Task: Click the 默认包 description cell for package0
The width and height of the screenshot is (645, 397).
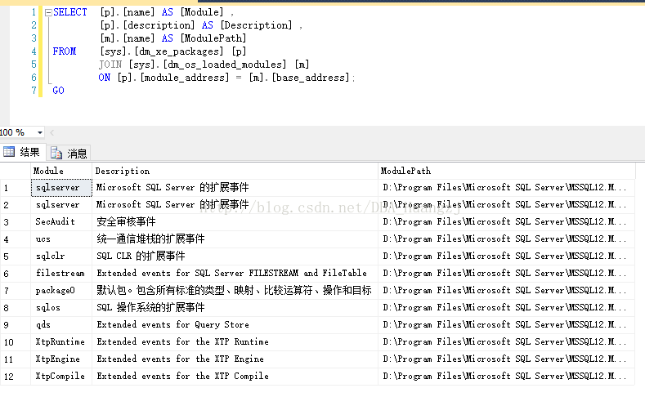Action: (x=235, y=291)
